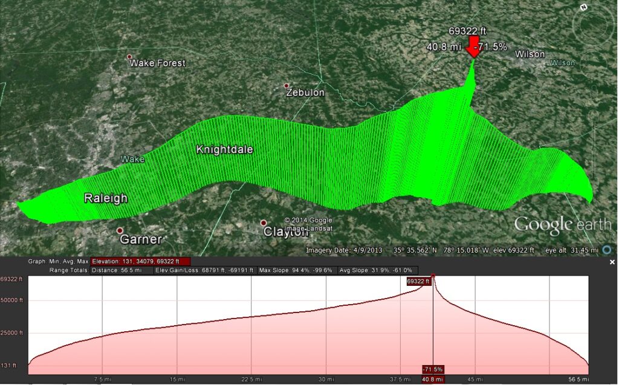
Task: Click the Raleigh city label
Action: [x=106, y=198]
